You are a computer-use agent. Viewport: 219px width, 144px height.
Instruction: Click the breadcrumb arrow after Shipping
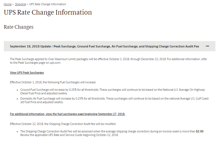pyautogui.click(x=27, y=4)
